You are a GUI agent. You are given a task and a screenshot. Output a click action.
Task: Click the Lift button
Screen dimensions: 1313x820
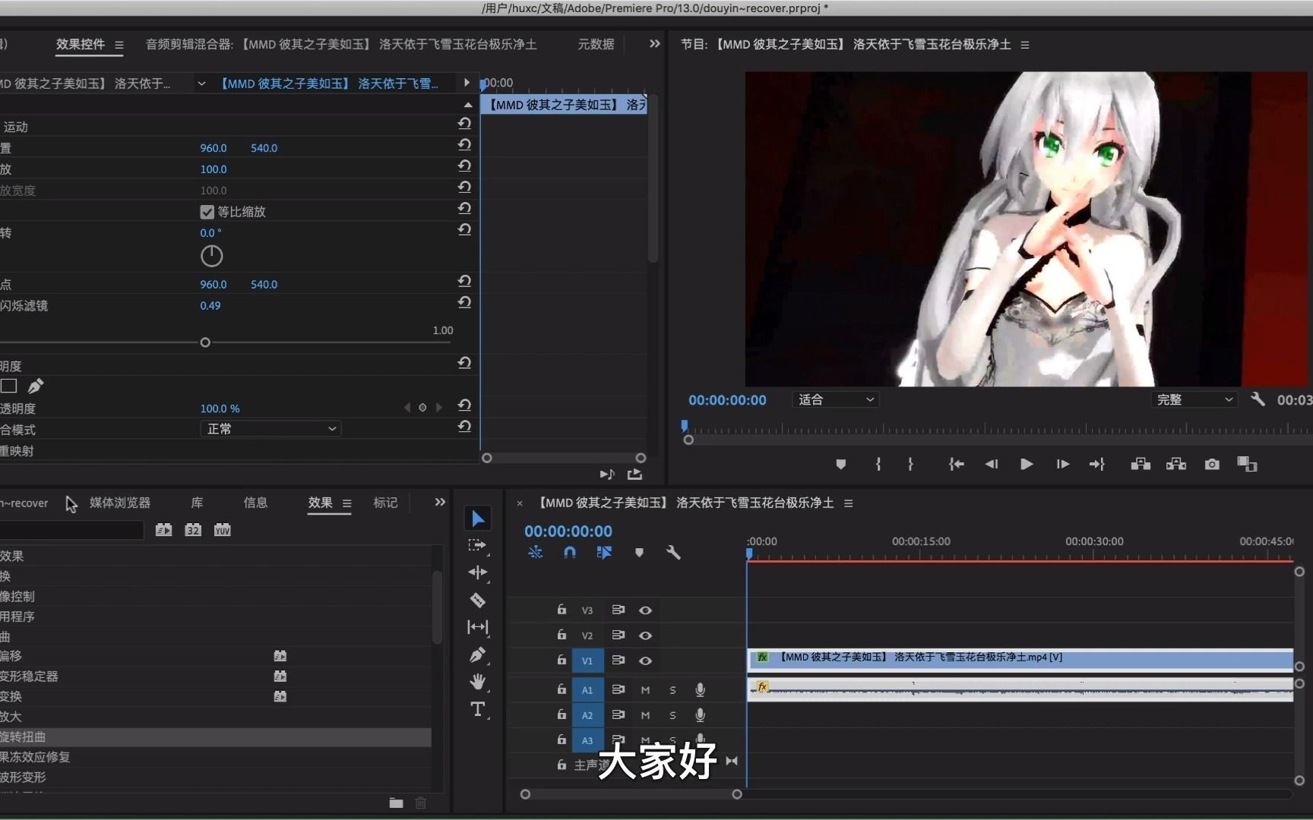pos(1141,464)
